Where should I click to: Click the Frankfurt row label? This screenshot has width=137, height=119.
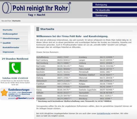(40, 84)
